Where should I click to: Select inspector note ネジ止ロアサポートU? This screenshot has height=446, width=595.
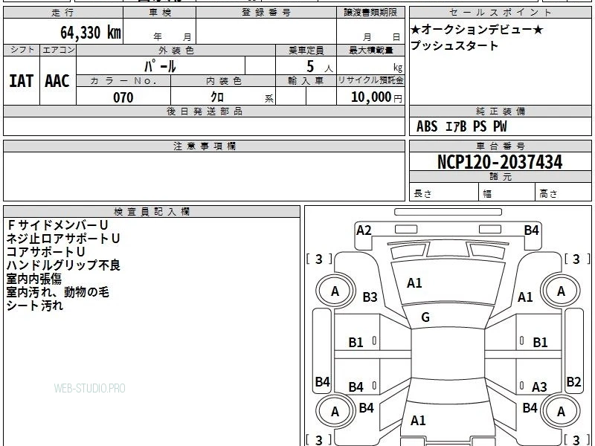click(63, 239)
